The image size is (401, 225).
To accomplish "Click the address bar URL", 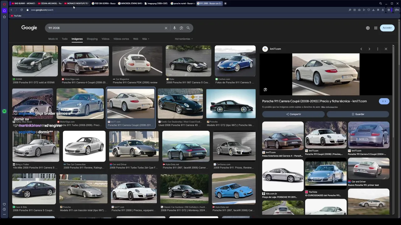I will coord(42,10).
